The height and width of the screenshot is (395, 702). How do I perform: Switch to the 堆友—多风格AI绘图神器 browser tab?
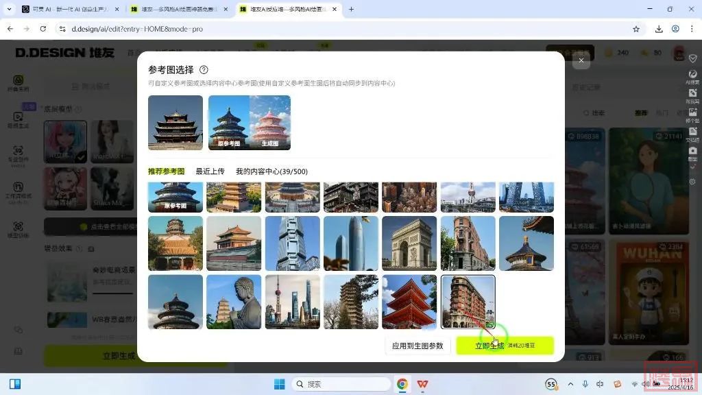click(x=178, y=9)
